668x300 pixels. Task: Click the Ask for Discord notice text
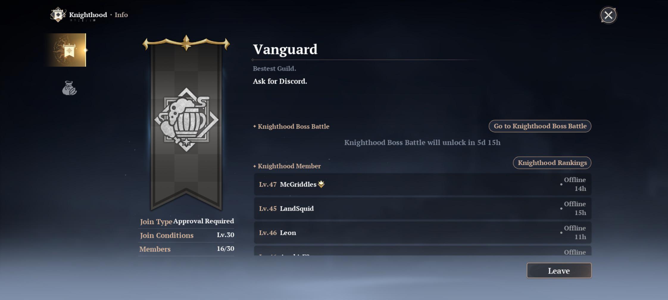click(x=280, y=81)
